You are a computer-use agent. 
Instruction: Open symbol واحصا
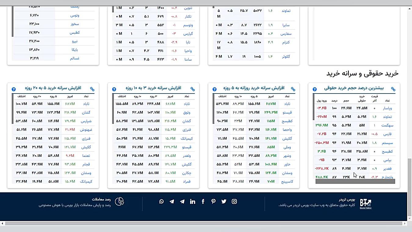(x=287, y=130)
